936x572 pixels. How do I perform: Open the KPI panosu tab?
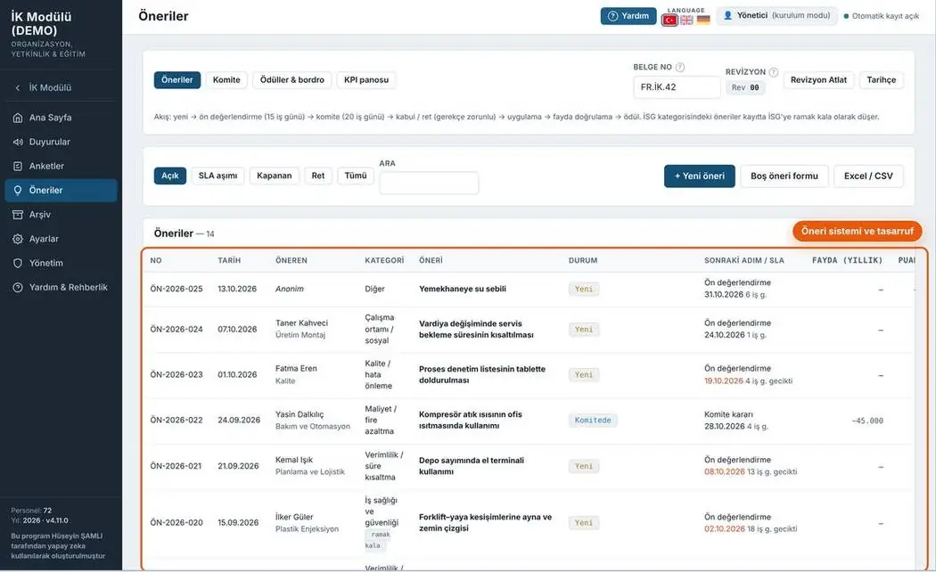pyautogui.click(x=365, y=80)
